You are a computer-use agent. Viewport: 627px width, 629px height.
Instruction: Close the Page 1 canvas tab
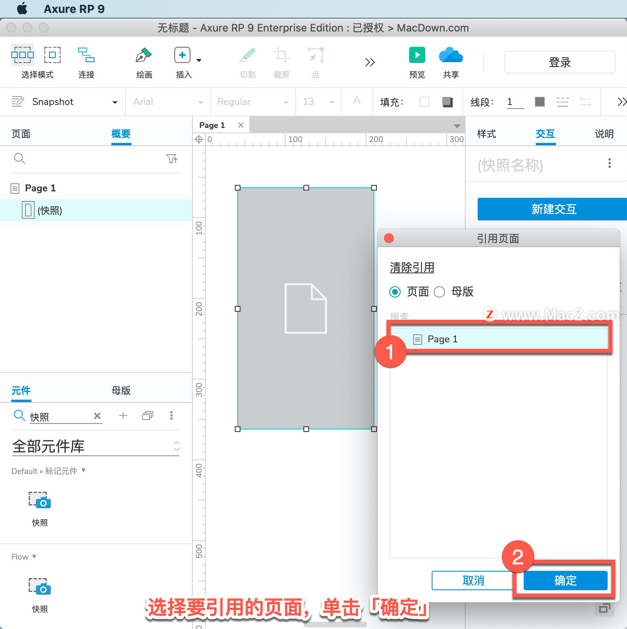[241, 125]
